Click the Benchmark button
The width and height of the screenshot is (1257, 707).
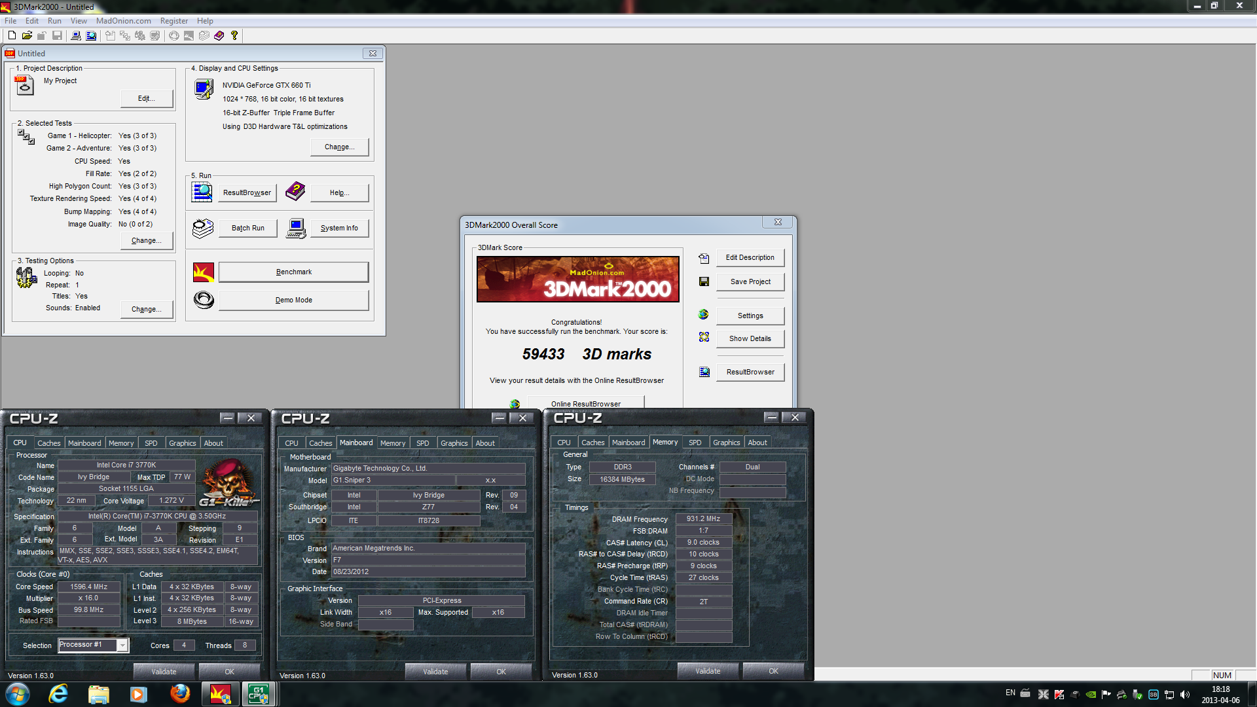(x=293, y=272)
